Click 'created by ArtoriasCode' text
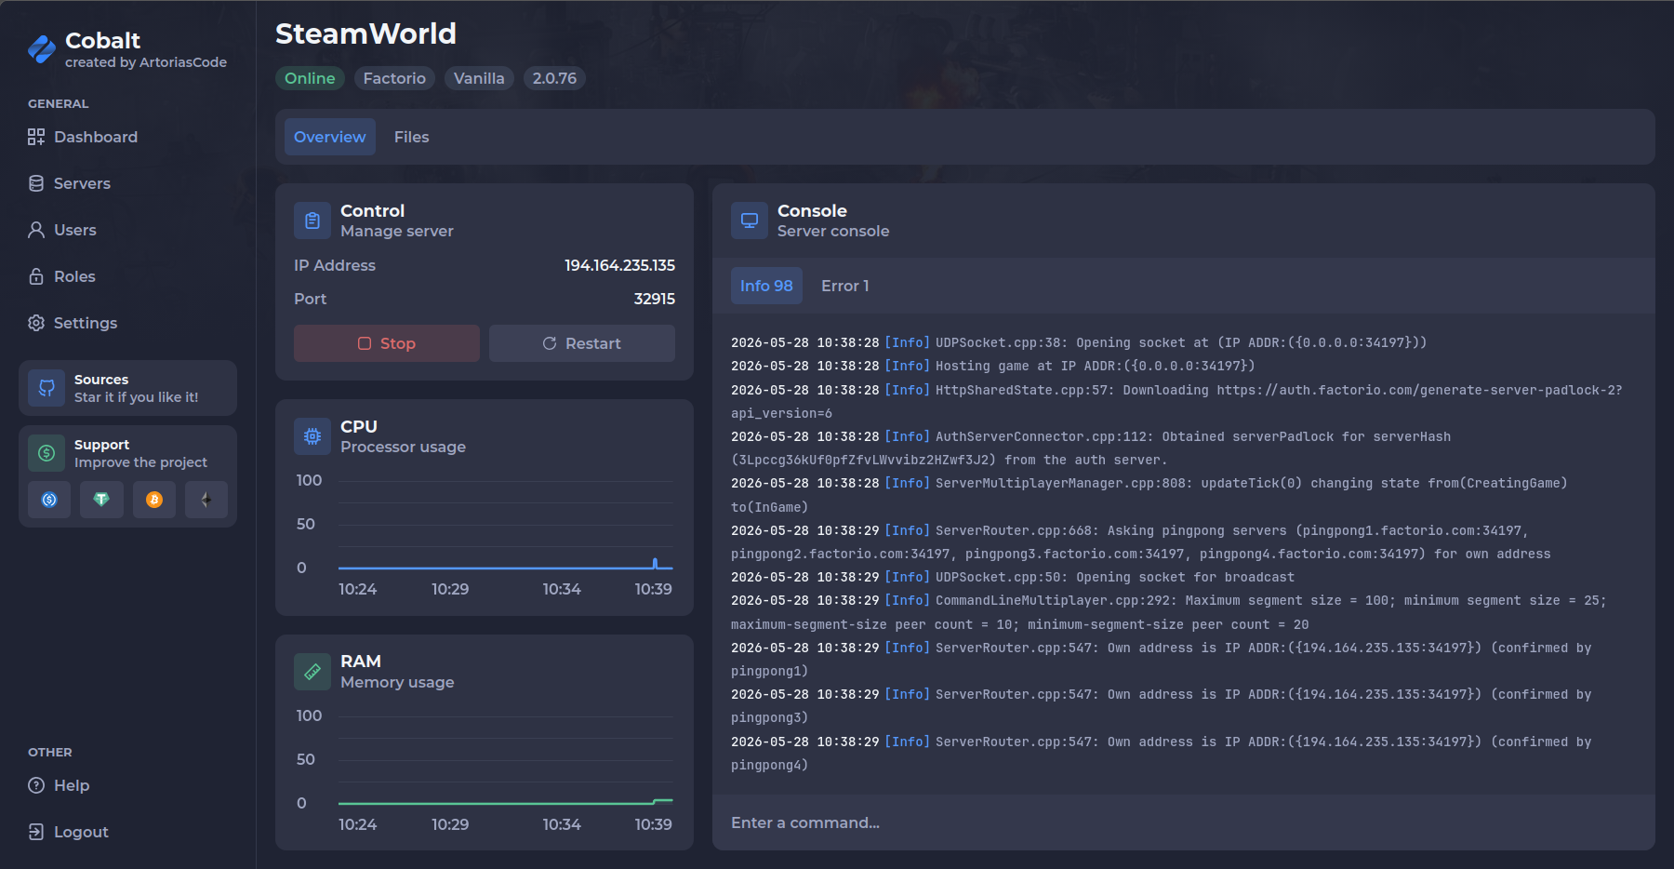Screen dimensions: 1674x869 146,62
